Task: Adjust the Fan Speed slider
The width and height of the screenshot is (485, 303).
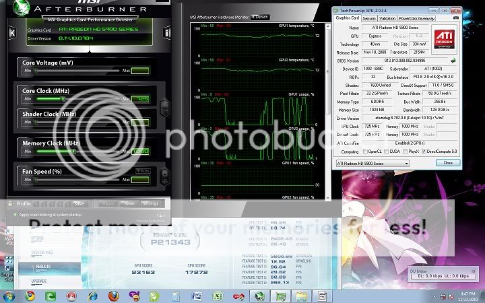Action: [x=77, y=179]
